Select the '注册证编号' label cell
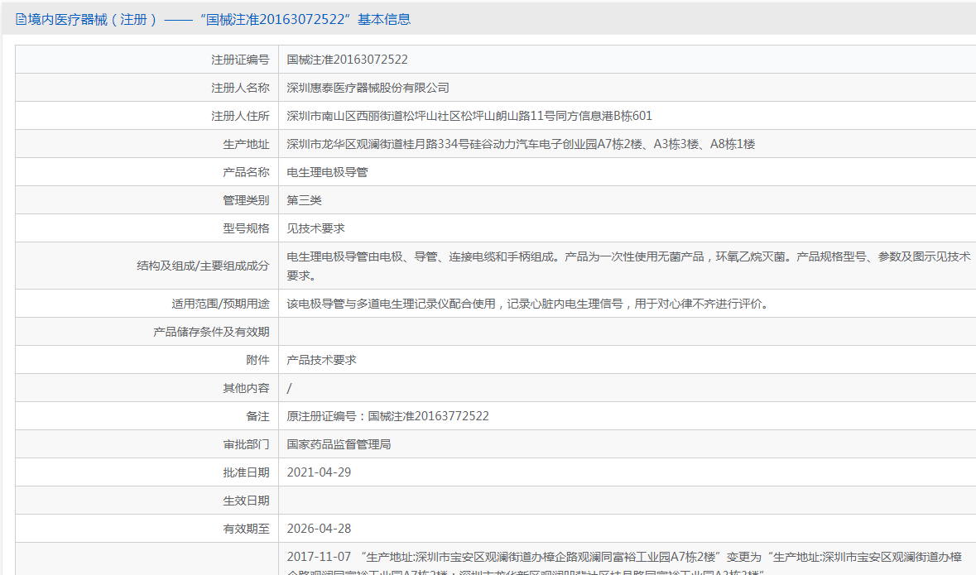Screen dimensions: 976x575 click(147, 60)
